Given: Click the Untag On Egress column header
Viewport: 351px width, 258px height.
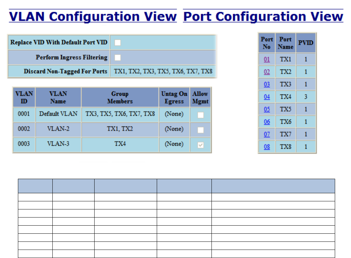Looking at the screenshot, I should click(x=174, y=97).
